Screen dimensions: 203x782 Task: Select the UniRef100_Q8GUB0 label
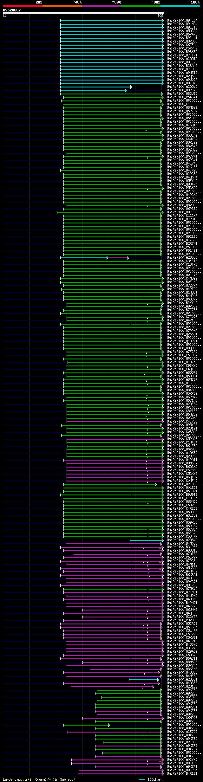click(x=182, y=94)
